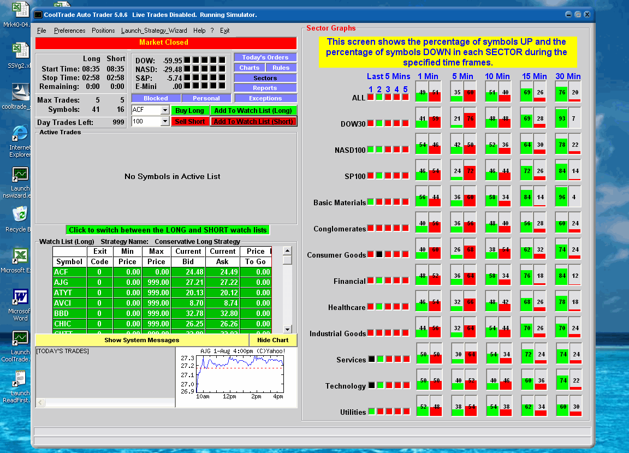
Task: Expand Show System Messages panel
Action: 141,340
